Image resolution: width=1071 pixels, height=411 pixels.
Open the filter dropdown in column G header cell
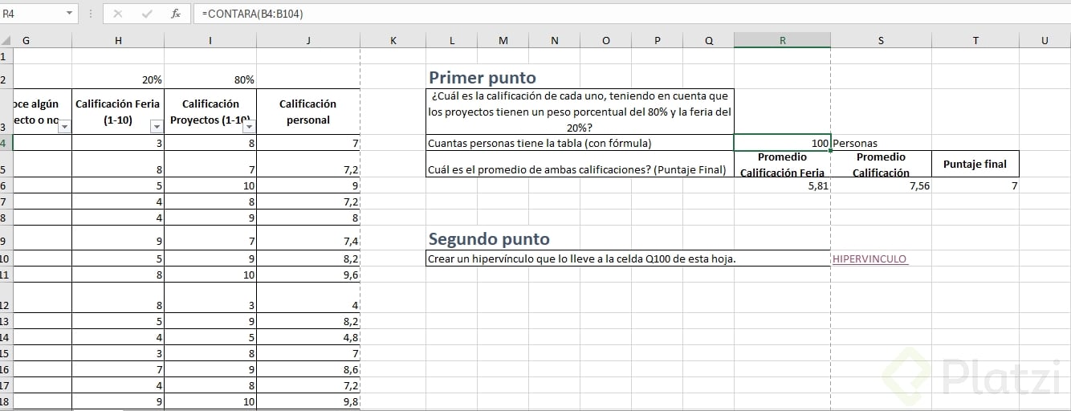tap(65, 126)
